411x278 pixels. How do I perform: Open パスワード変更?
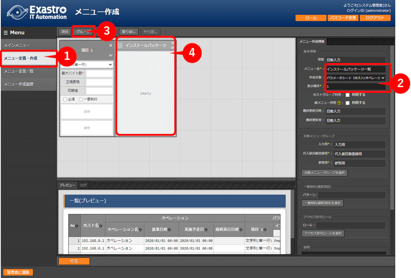(x=343, y=18)
